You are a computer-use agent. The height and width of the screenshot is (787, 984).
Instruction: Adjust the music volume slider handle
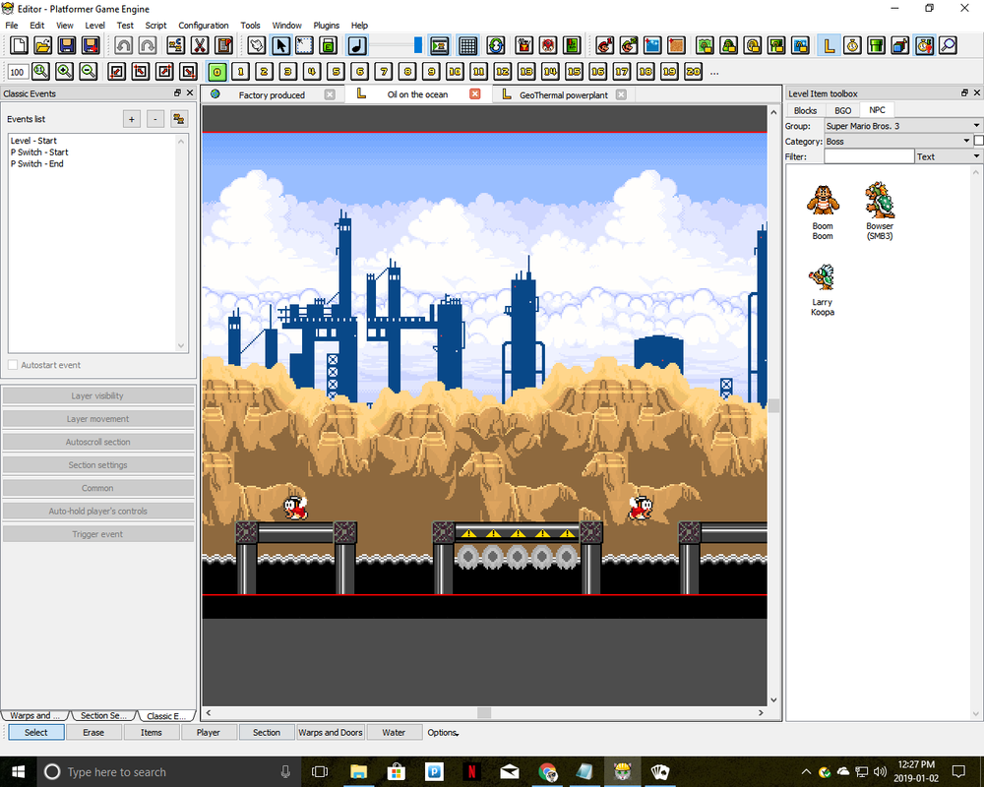418,45
